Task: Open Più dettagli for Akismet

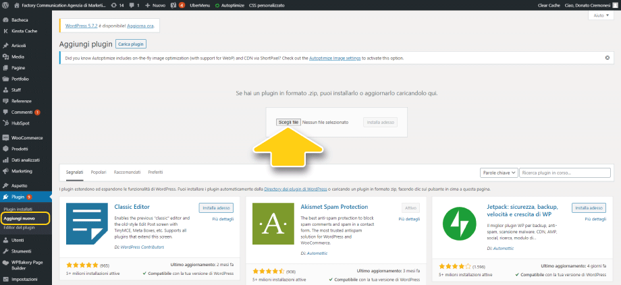Action: pyautogui.click(x=409, y=219)
